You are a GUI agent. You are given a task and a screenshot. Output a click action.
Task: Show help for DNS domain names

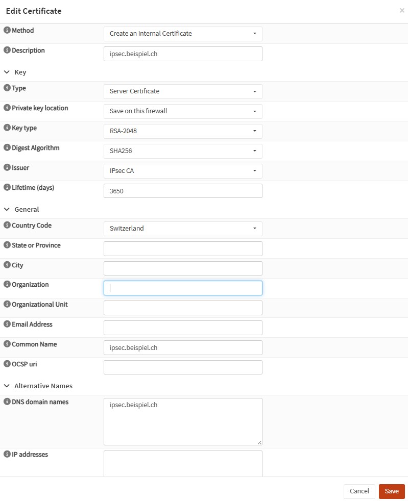7,402
